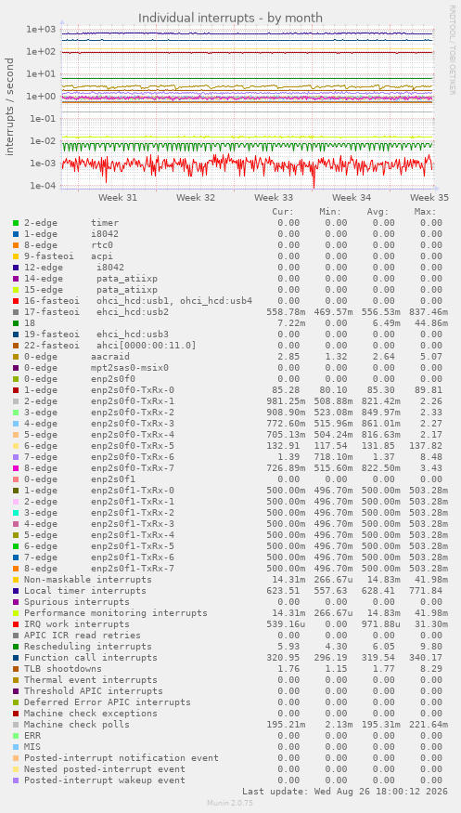This screenshot has height=813, width=461.
Task: Click the Week 31 axis label
Action: coord(118,198)
